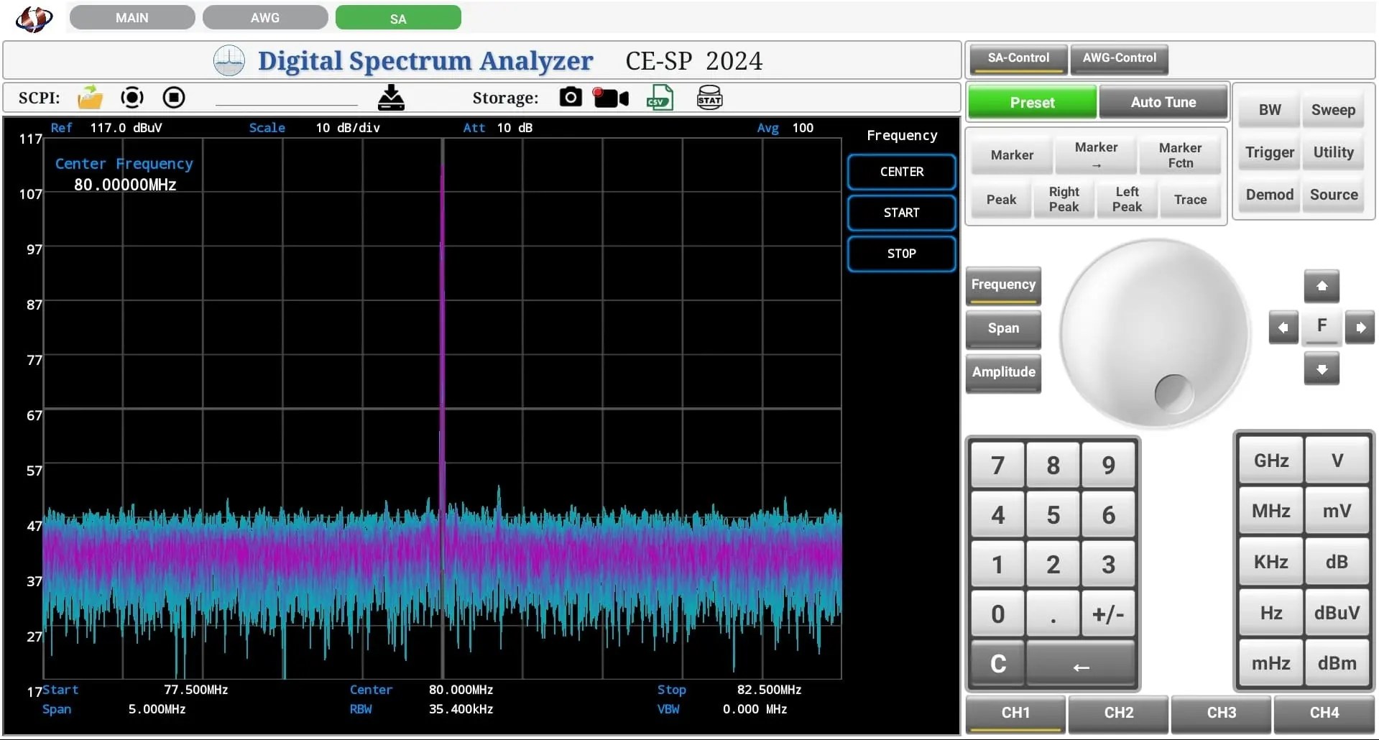This screenshot has height=740, width=1379.
Task: Start video capture with the camcorder icon
Action: click(611, 97)
